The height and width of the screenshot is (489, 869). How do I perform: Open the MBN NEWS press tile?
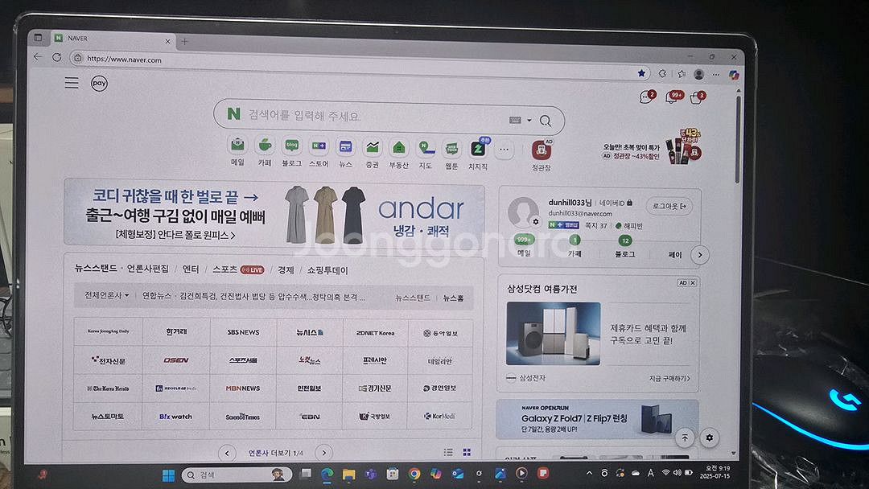[x=243, y=388]
